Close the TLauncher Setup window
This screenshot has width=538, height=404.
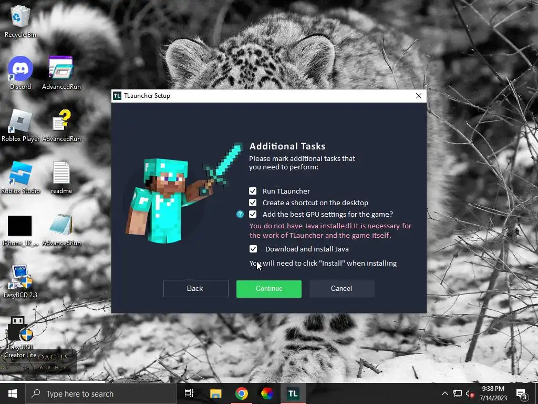[419, 96]
